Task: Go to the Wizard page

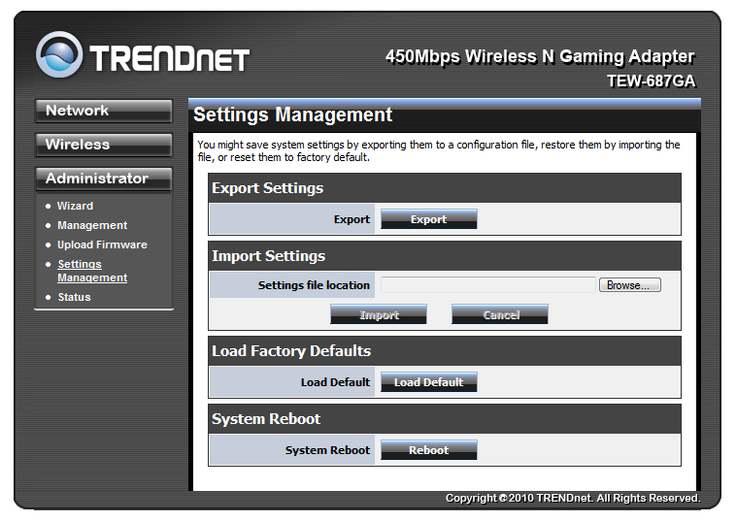Action: [x=75, y=206]
